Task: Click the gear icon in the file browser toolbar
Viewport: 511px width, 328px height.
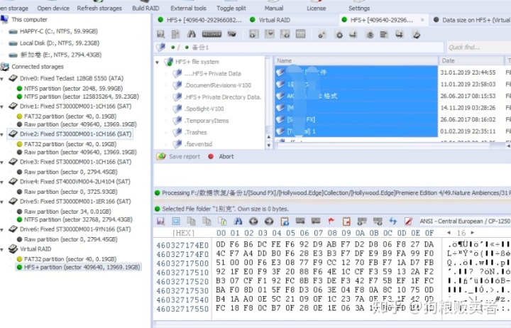Action: (339, 34)
